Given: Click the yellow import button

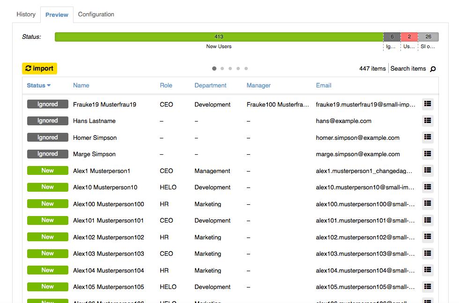Looking at the screenshot, I should tap(39, 69).
